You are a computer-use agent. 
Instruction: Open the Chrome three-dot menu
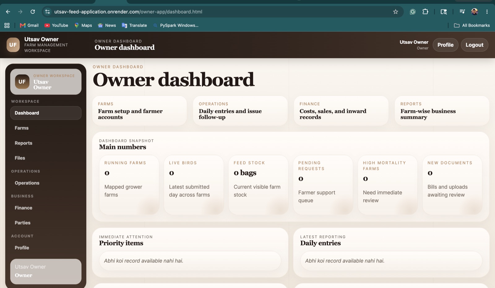tap(487, 12)
